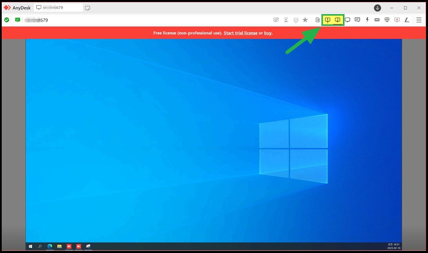Open the paint palette app on the remote taskbar
The image size is (428, 253).
pyautogui.click(x=88, y=246)
